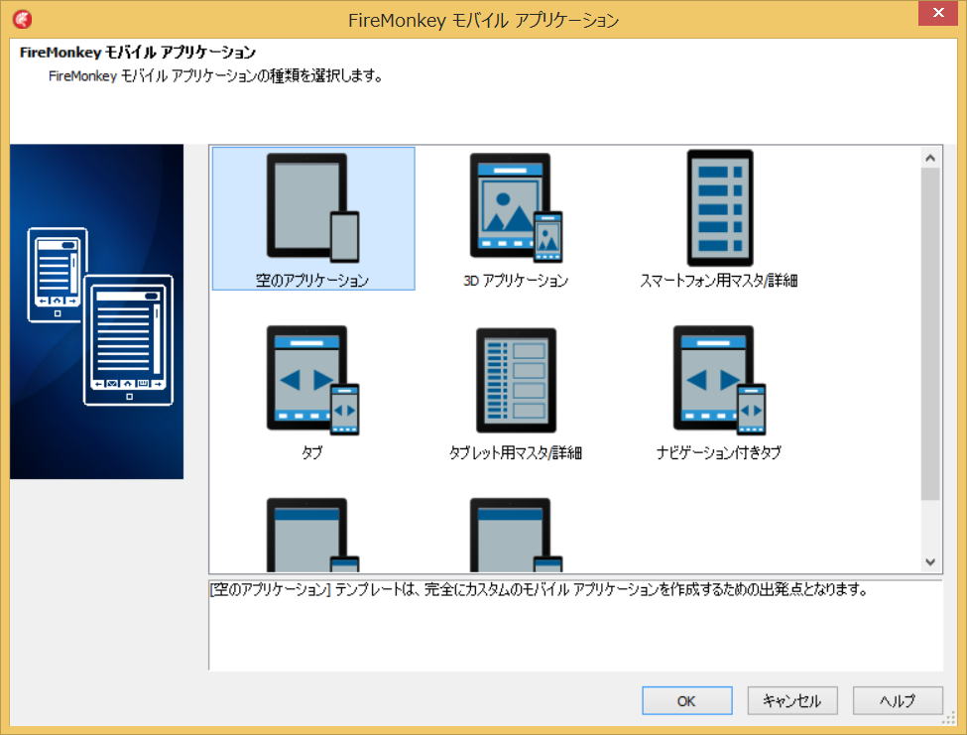Viewport: 967px width, 735px height.
Task: Click the タブ label text
Action: [x=312, y=452]
